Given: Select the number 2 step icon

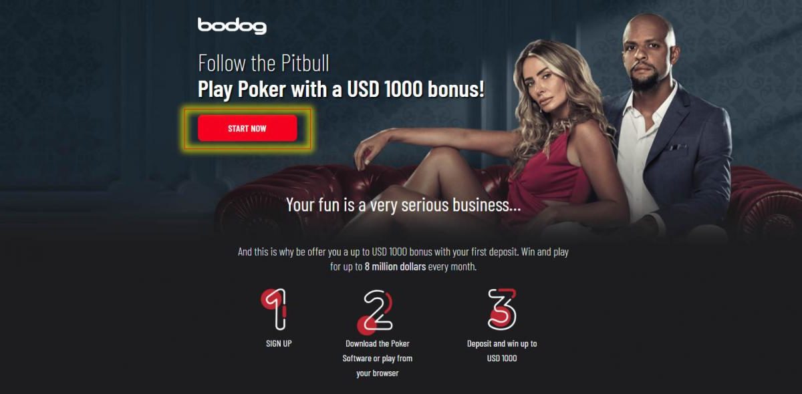Looking at the screenshot, I should [376, 311].
